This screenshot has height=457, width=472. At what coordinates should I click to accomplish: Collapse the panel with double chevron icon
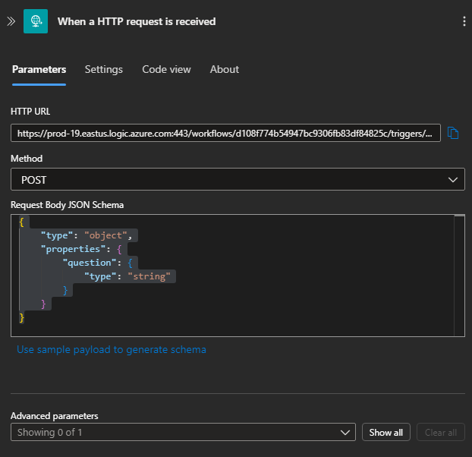pos(11,21)
